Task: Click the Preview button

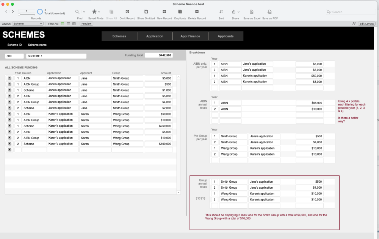Action: (x=86, y=23)
